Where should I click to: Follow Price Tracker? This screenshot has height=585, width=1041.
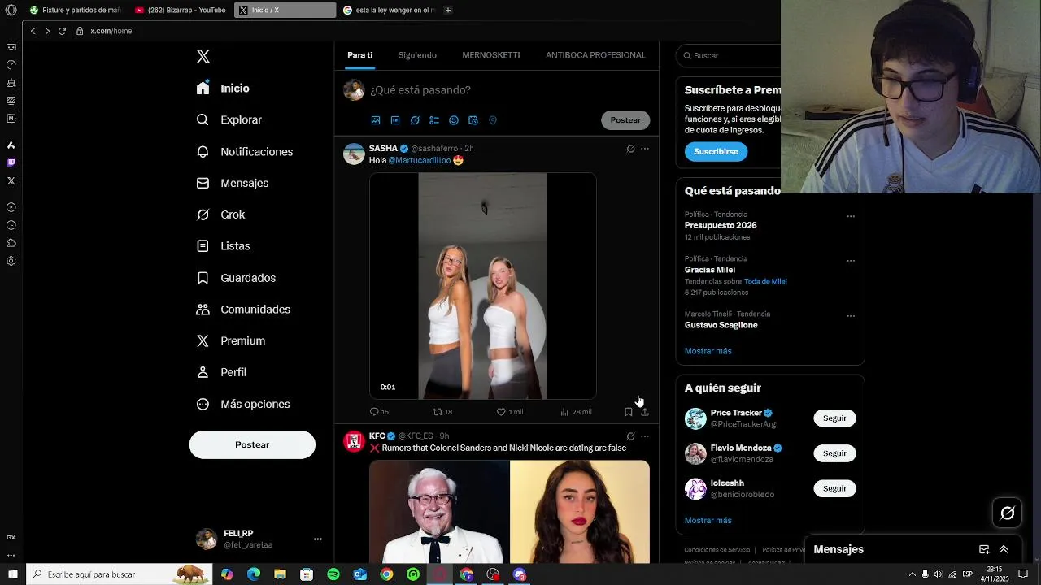coord(834,418)
